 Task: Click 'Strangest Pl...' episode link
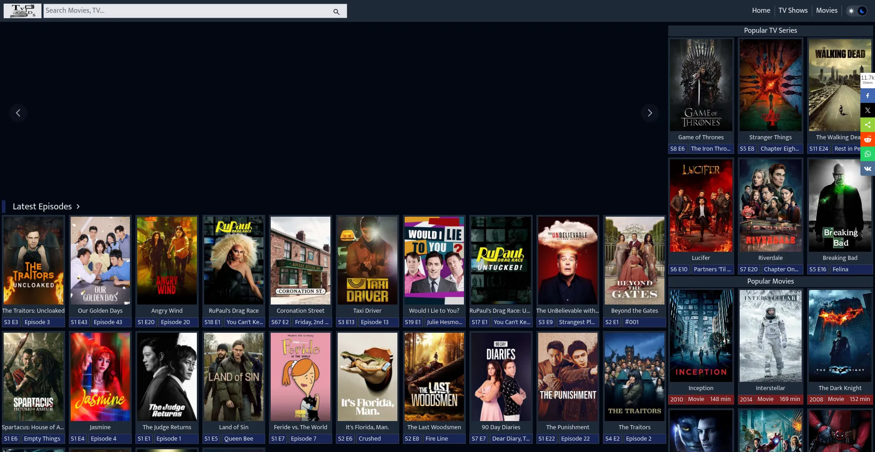tap(577, 322)
